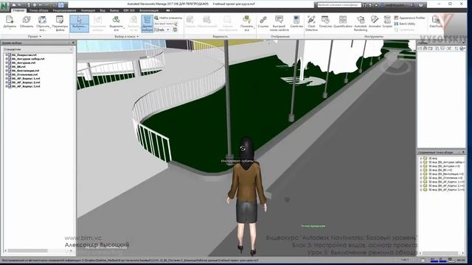Close the Дерево выбора panel
Viewport: 472px width, 265px height.
pos(73,43)
